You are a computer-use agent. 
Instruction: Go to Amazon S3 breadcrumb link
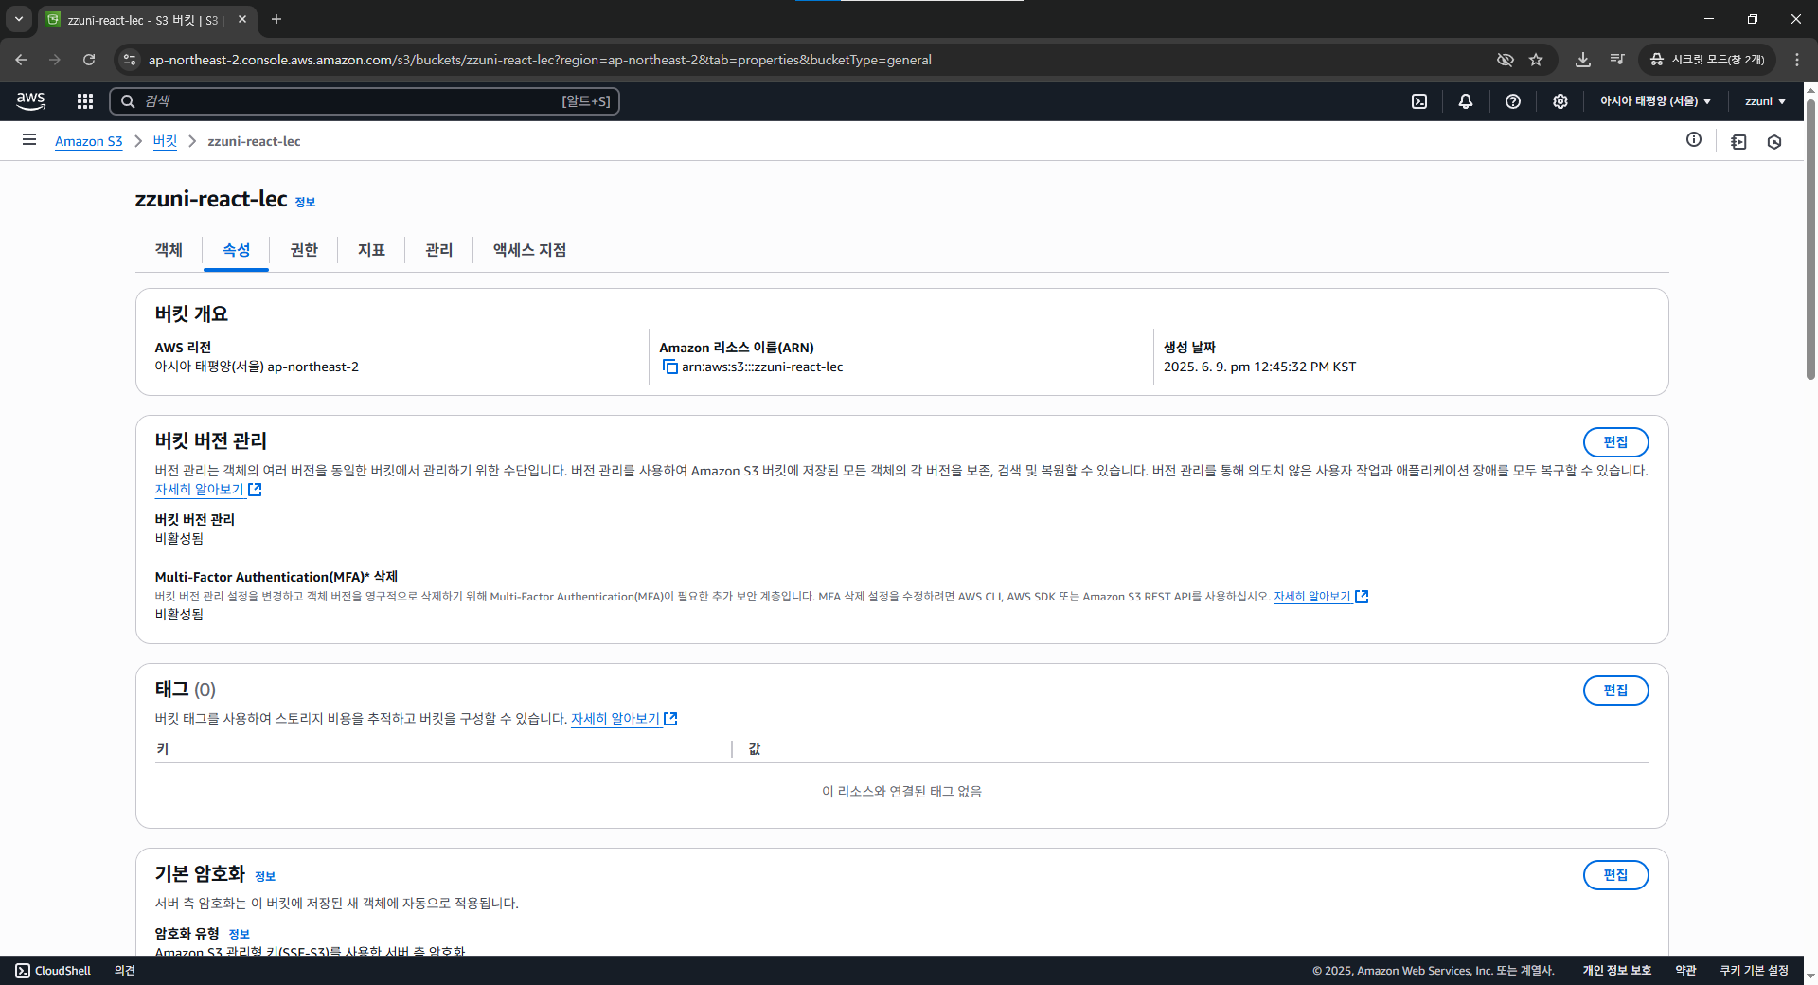88,141
